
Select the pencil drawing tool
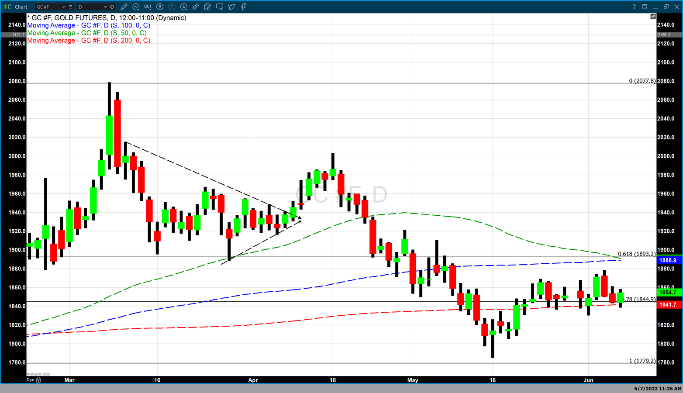tap(124, 7)
